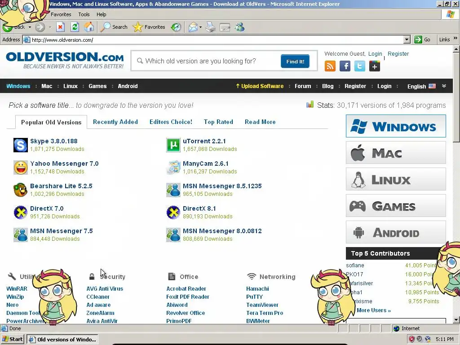Open the Facebook icon

click(345, 66)
